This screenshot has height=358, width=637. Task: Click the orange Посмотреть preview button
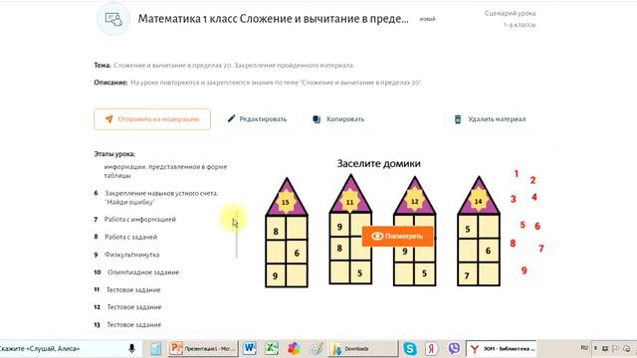(397, 236)
